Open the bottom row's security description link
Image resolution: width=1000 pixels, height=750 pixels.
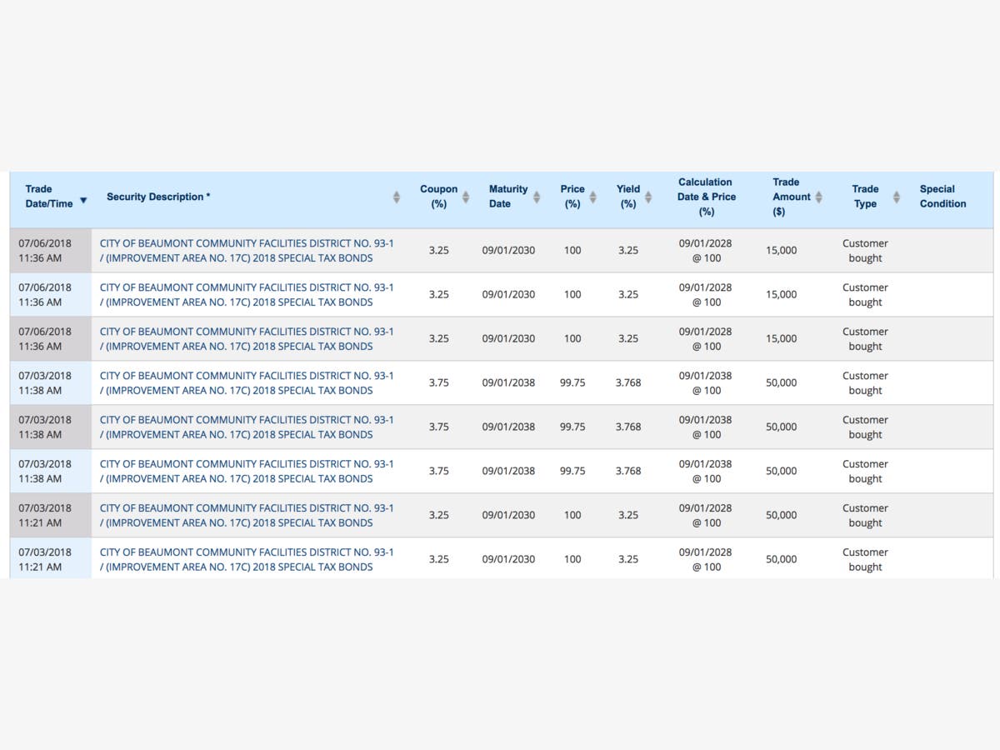[247, 560]
